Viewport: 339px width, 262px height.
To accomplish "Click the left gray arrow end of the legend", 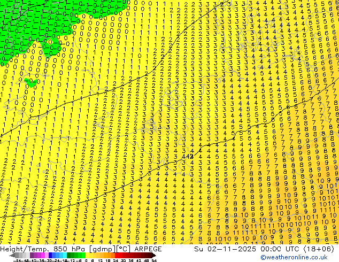I will click(x=12, y=256).
